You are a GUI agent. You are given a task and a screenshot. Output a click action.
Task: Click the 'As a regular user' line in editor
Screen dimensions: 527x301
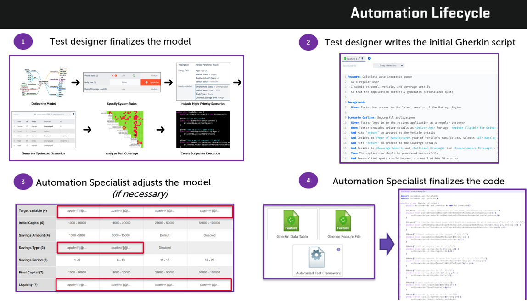364,82
